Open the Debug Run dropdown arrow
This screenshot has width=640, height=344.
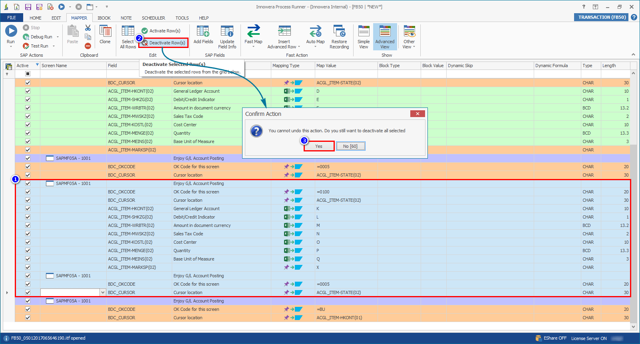58,37
